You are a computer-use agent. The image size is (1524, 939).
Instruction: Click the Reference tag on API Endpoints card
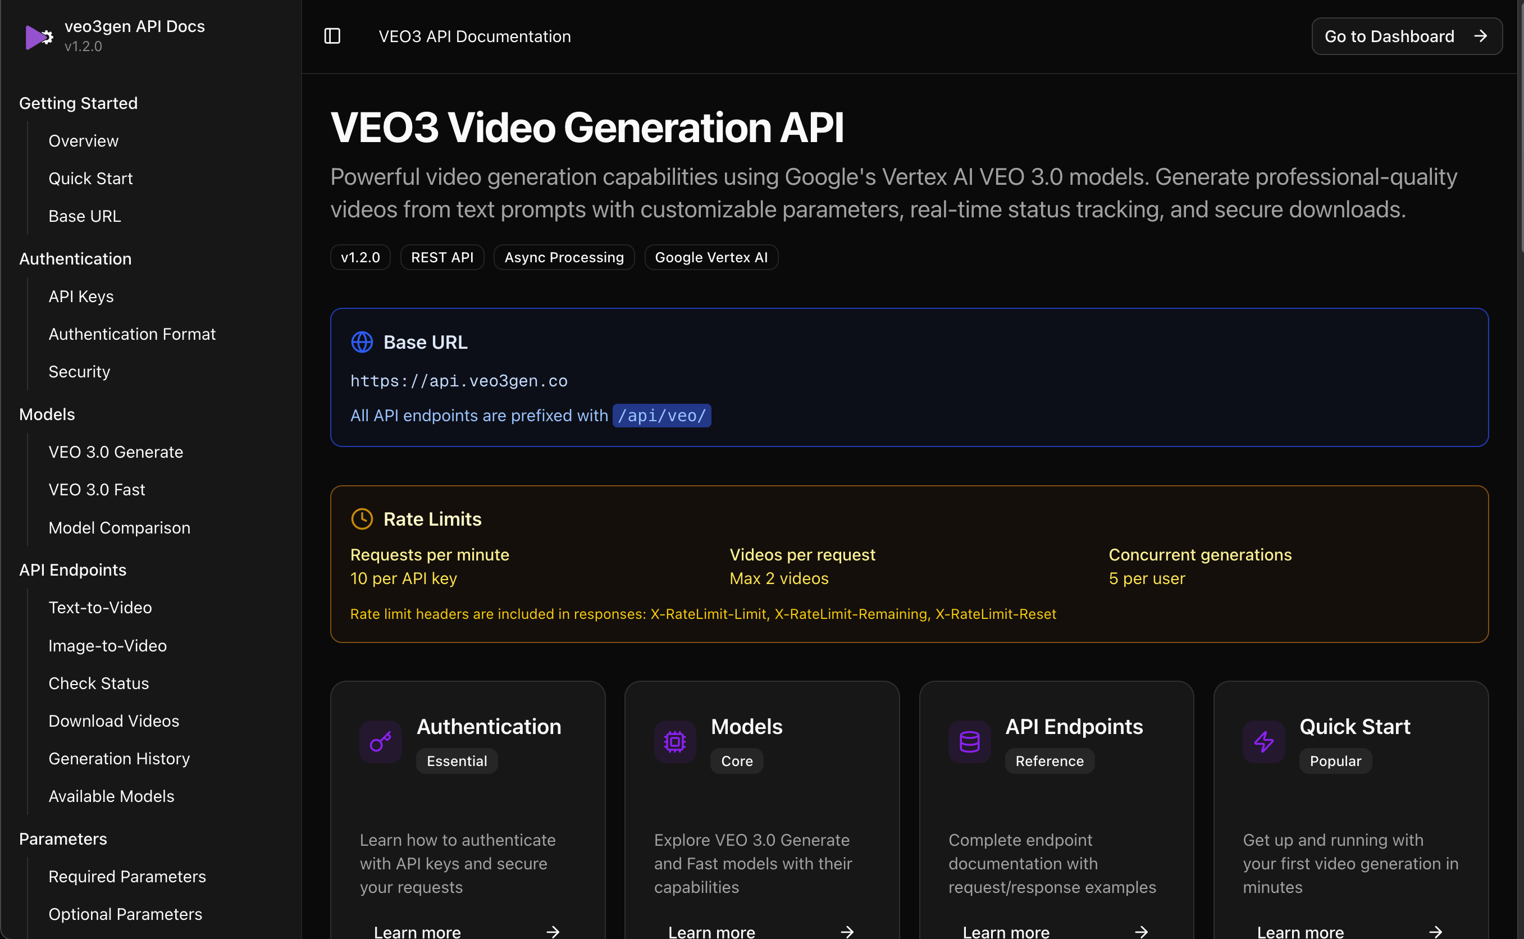coord(1049,761)
